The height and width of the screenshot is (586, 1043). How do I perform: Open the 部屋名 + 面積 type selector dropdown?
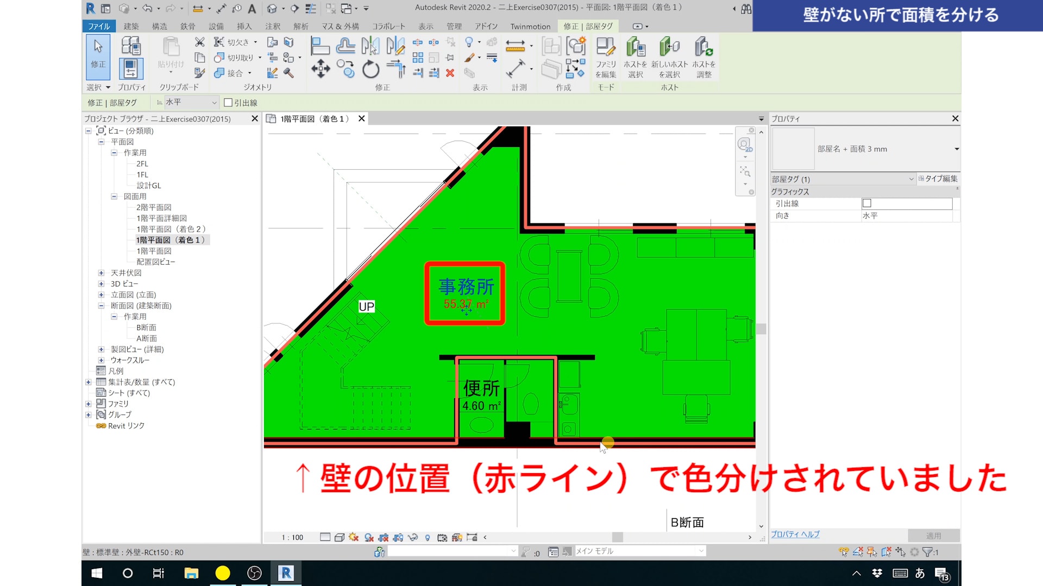point(956,149)
